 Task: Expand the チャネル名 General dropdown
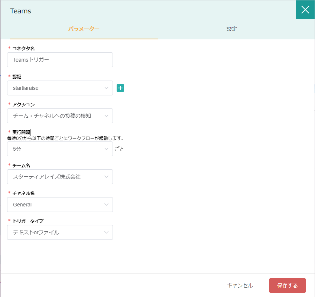(x=60, y=205)
